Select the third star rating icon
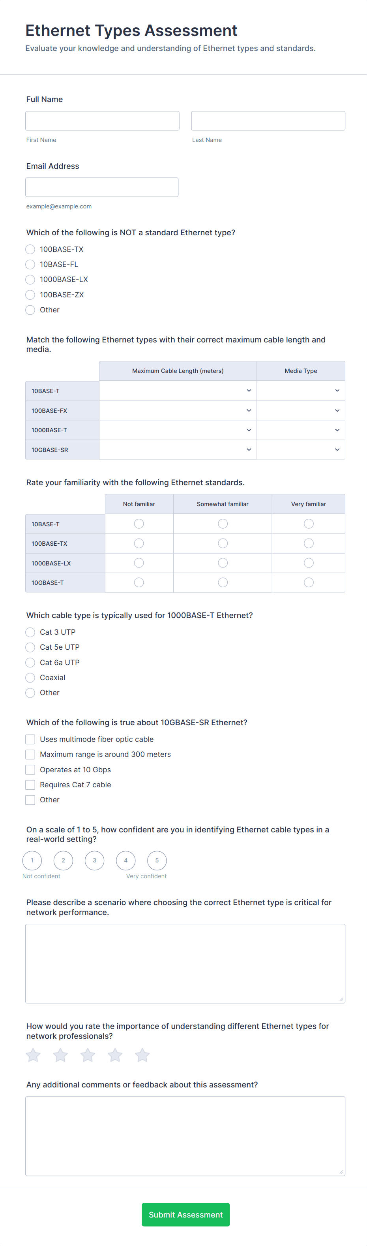This screenshot has width=367, height=1246. pos(88,1055)
